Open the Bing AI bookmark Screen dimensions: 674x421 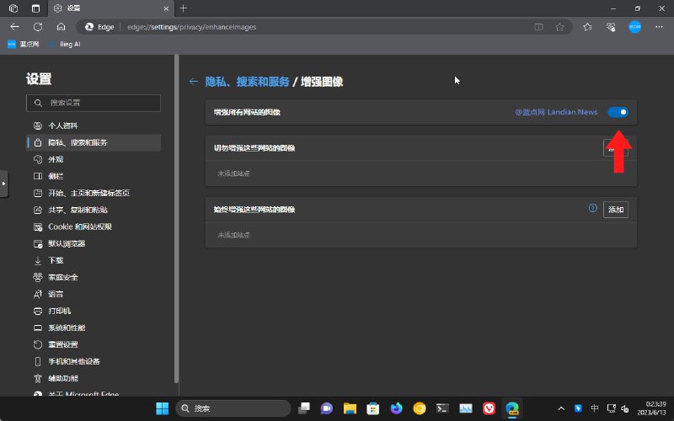(65, 44)
